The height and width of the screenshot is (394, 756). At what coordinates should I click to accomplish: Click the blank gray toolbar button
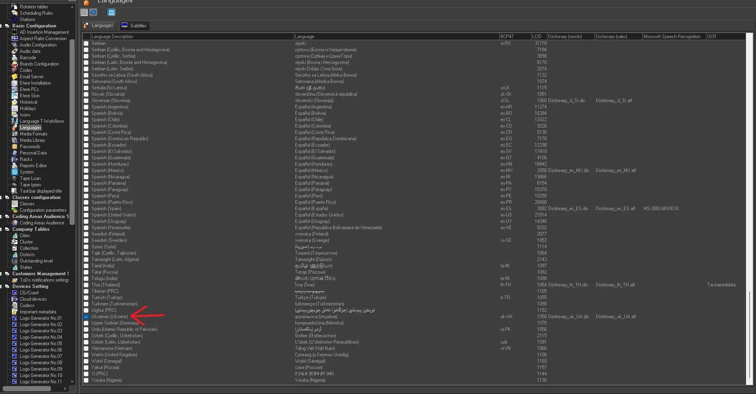pos(84,12)
